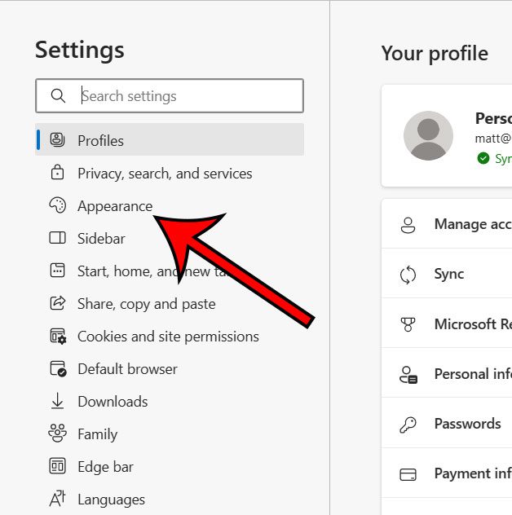
Task: Click the Privacy lock icon
Action: point(57,173)
